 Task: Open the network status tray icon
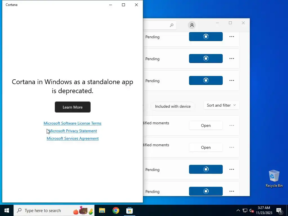click(x=245, y=210)
